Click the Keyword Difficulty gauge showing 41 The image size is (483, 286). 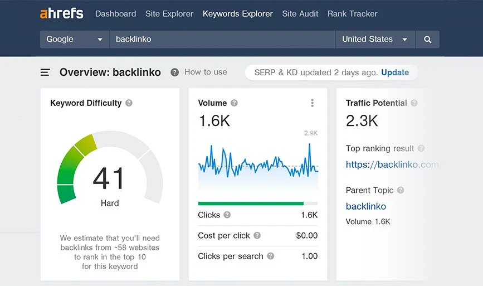(110, 168)
